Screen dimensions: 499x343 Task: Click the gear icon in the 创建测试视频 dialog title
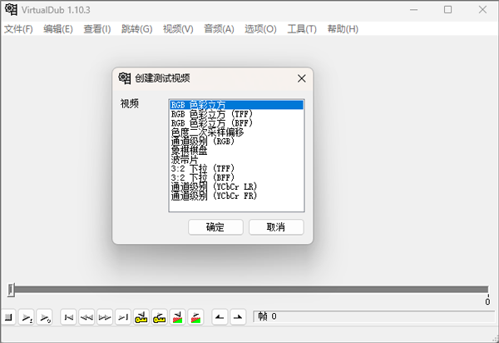point(125,78)
